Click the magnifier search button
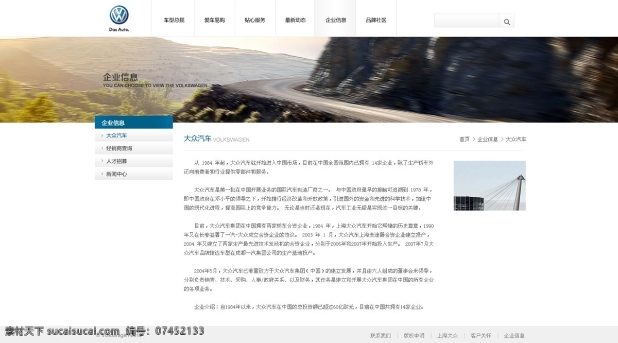This screenshot has height=343, width=618. pos(507,21)
